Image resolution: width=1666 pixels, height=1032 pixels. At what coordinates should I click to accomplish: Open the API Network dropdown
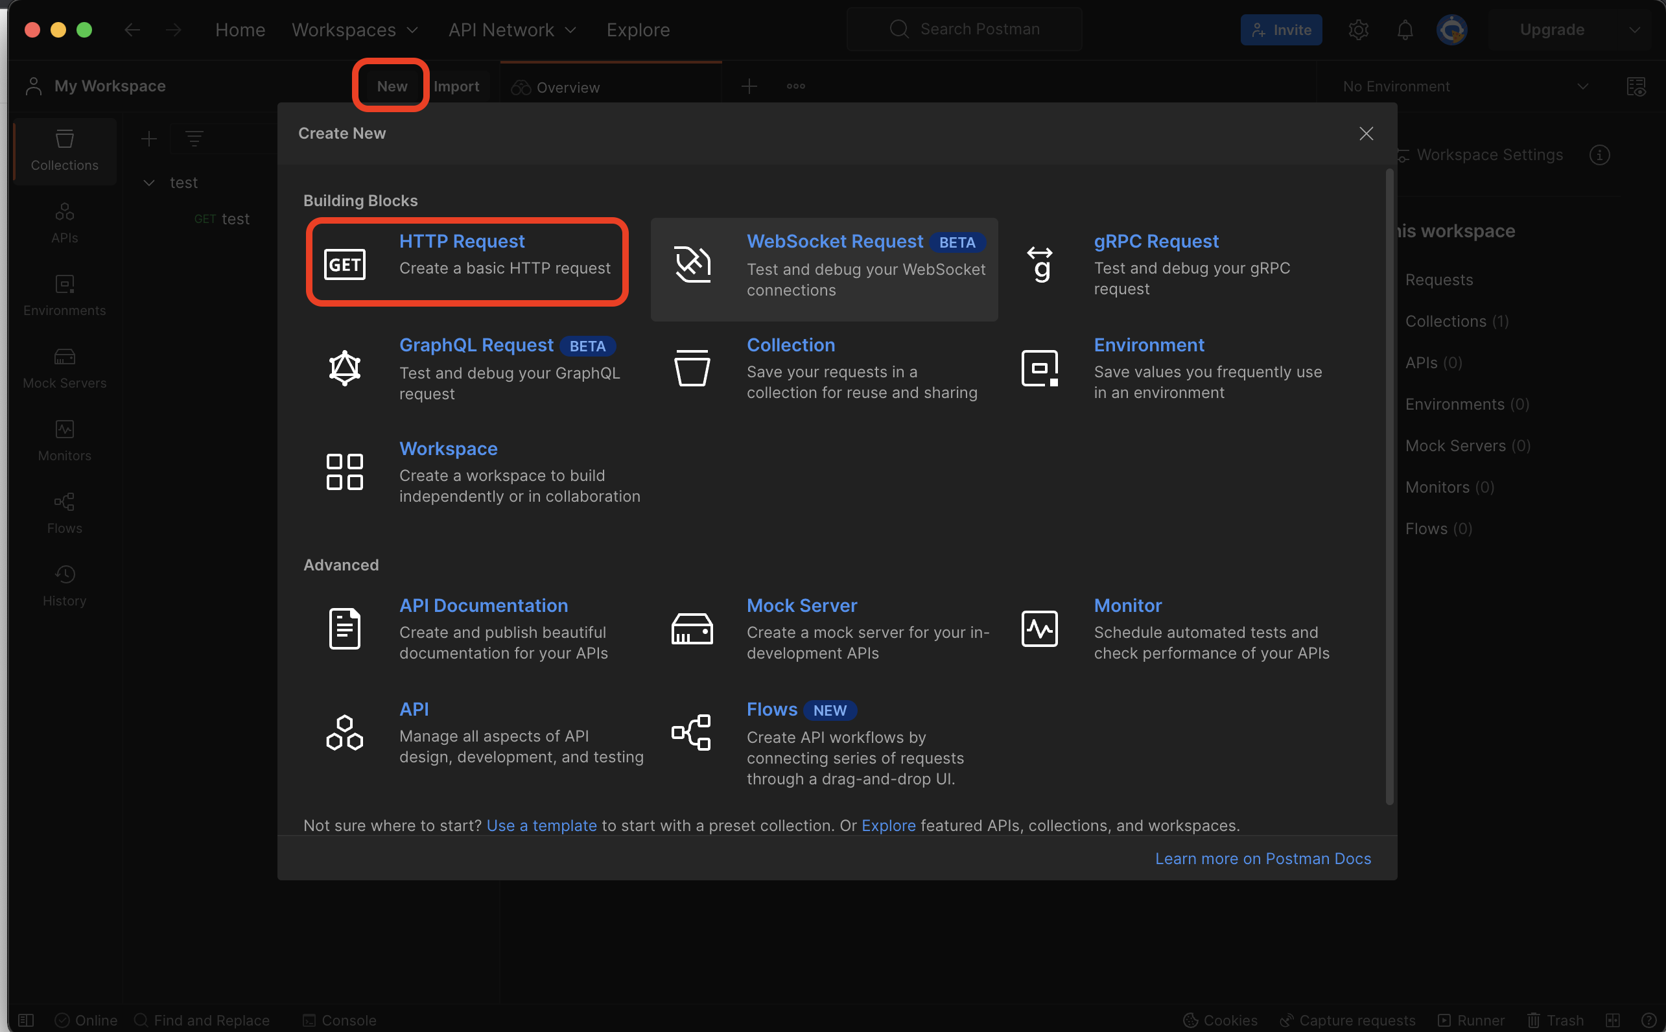(x=512, y=30)
